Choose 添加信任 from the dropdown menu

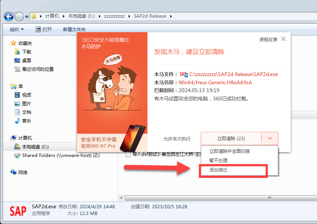(218, 170)
